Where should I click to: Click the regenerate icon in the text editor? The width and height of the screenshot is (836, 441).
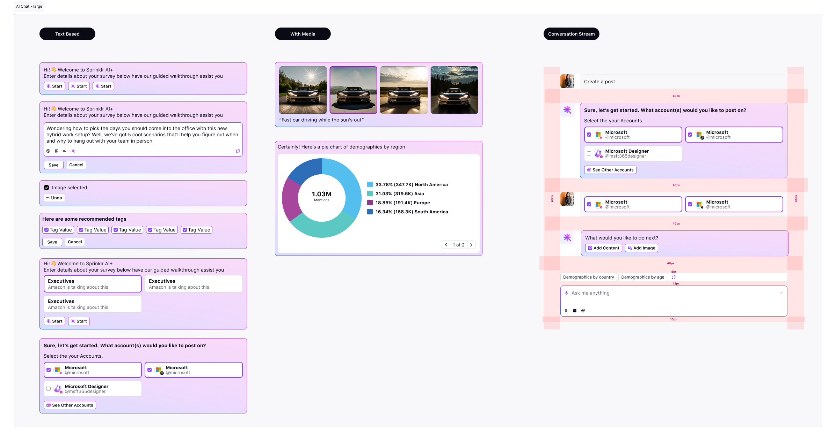click(238, 151)
